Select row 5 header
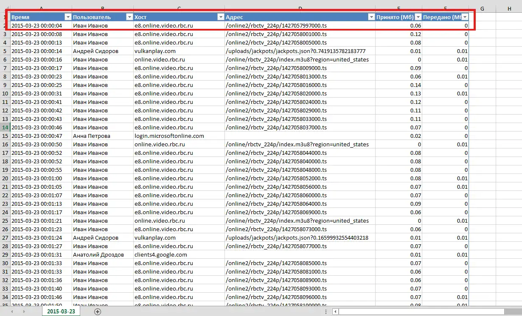Screen dimensions: 522x316 click(x=5, y=51)
